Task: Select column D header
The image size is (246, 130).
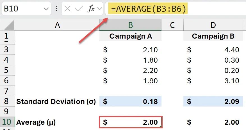Action: click(213, 25)
